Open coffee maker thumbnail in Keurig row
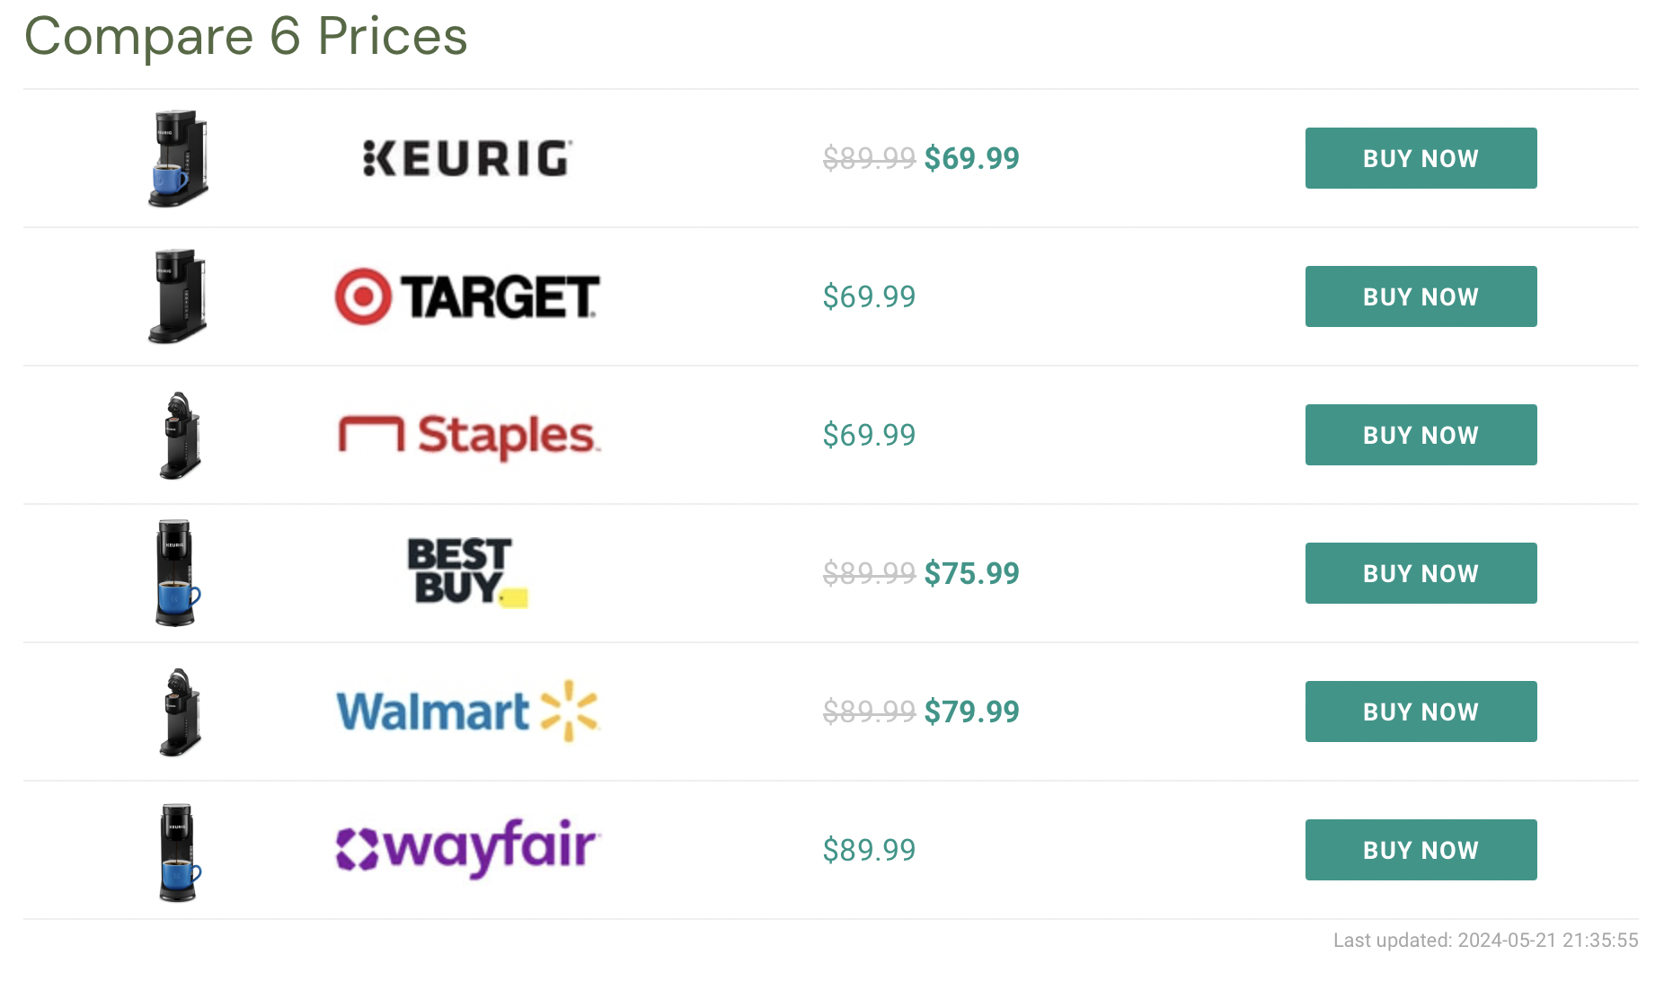The image size is (1664, 990). click(178, 158)
